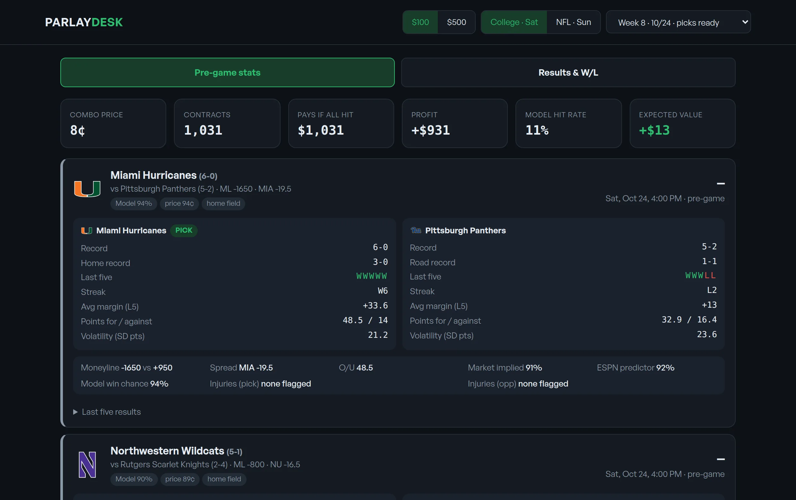The image size is (796, 500).
Task: Click the small Miami logo beside PICK badge
Action: (x=87, y=230)
